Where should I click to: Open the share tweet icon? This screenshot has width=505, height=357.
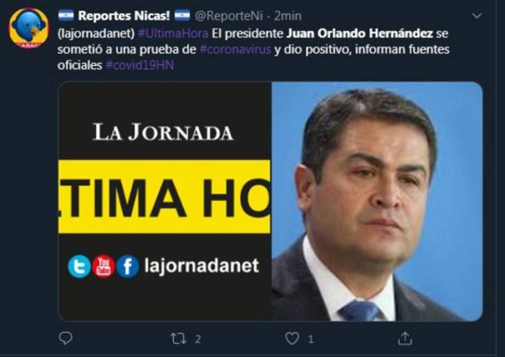405,338
